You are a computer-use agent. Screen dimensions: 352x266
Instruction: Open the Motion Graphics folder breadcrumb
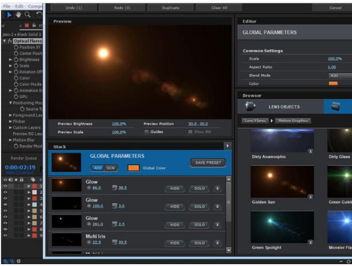pyautogui.click(x=293, y=121)
